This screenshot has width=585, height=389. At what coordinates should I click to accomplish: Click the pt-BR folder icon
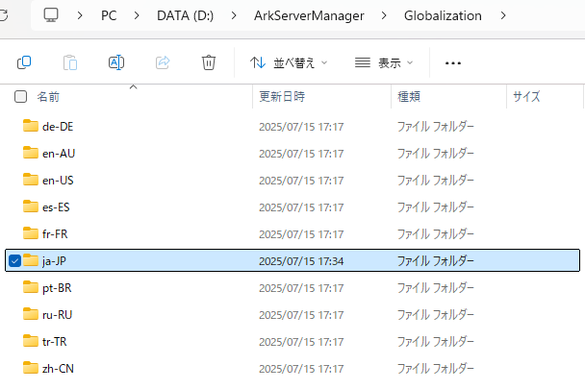pyautogui.click(x=30, y=287)
